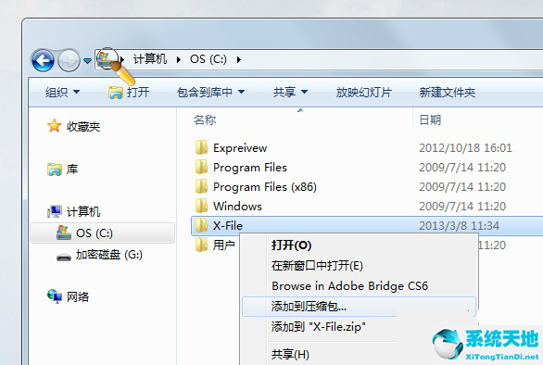Sort by the 日期 column header
The image size is (543, 365).
pos(430,120)
